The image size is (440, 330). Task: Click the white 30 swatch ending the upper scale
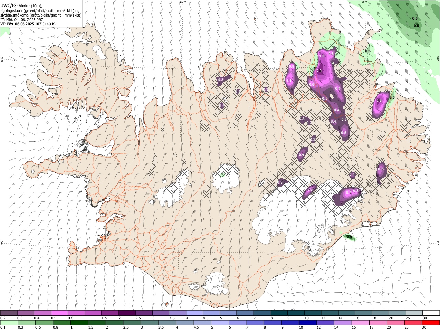[431, 313]
